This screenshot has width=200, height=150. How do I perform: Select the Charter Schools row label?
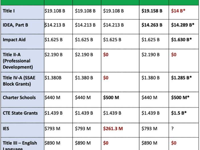19,98
